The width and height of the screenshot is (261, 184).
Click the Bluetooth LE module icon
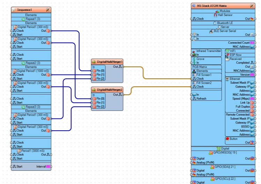[215, 23]
